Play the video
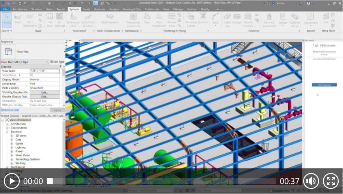Screen dimensions: 343x194 [x=12, y=181]
